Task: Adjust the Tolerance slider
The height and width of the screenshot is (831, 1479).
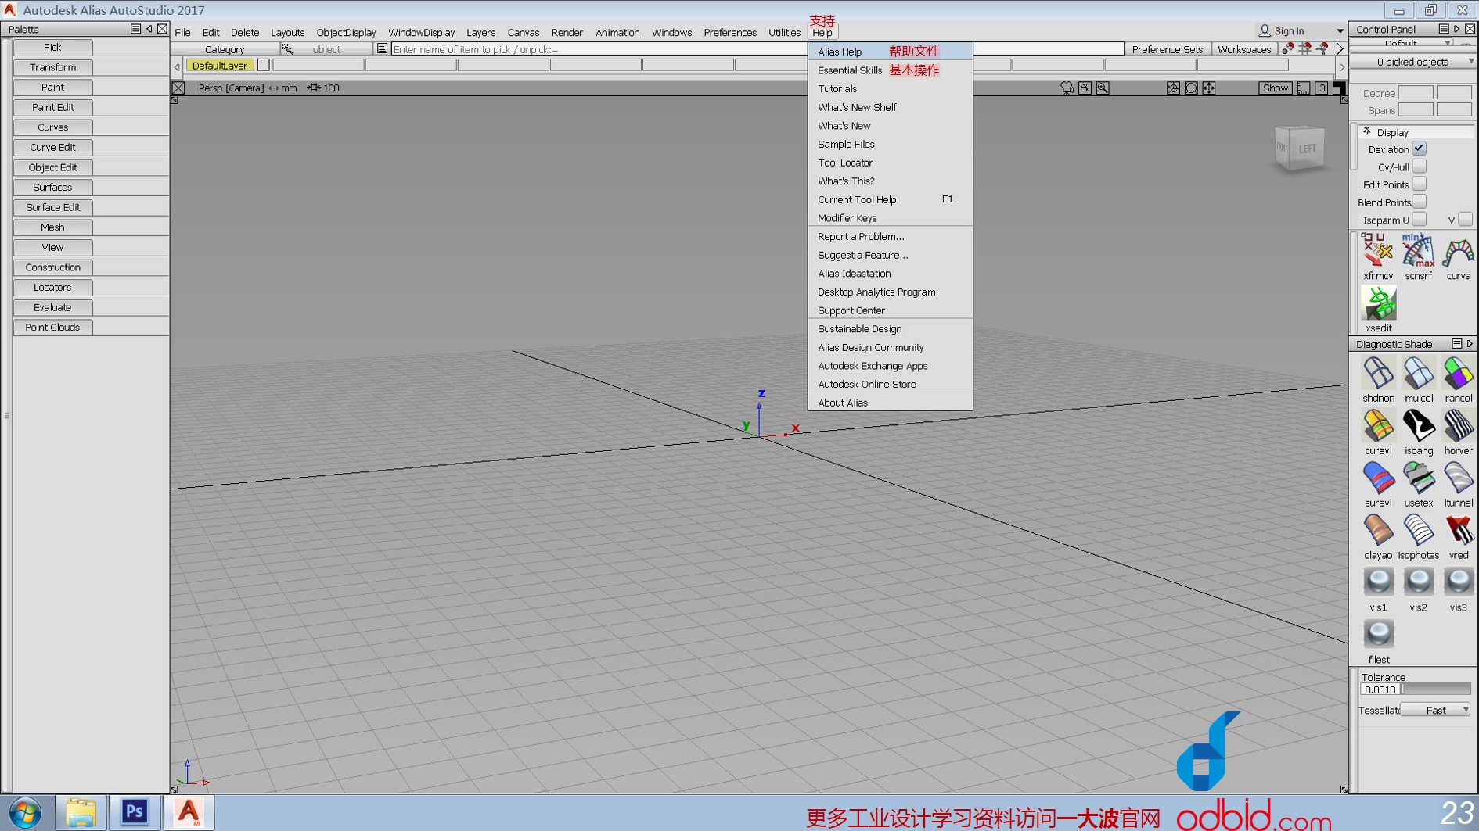Action: (x=1436, y=690)
